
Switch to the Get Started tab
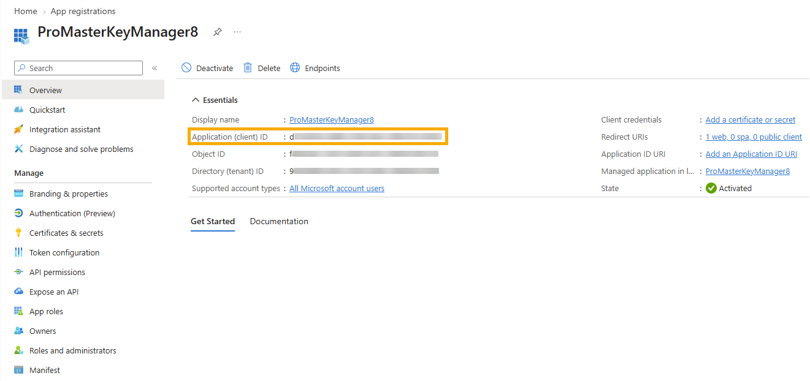213,221
